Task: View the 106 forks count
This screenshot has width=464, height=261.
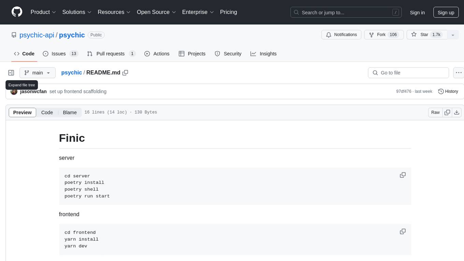Action: 393,35
